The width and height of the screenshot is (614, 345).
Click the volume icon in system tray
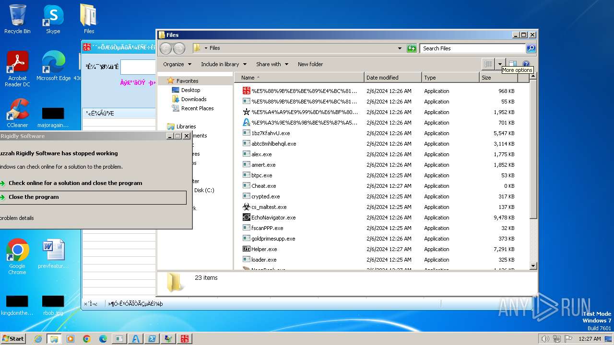[545, 339]
